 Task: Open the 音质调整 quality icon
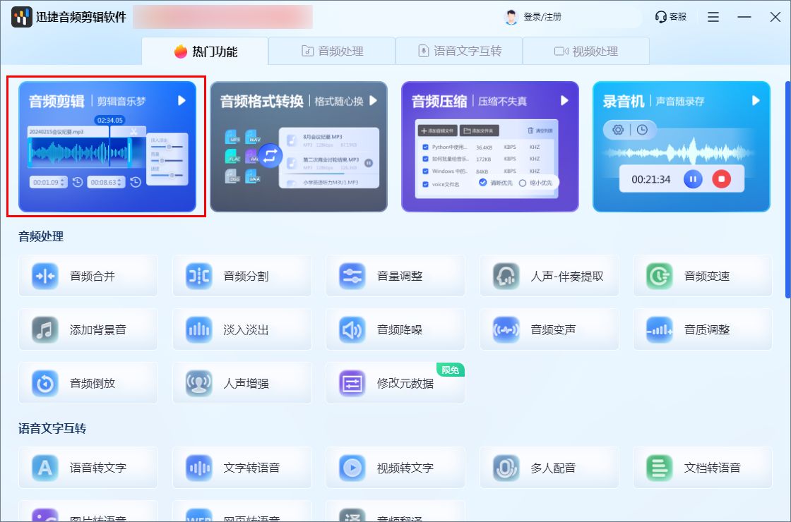(660, 330)
